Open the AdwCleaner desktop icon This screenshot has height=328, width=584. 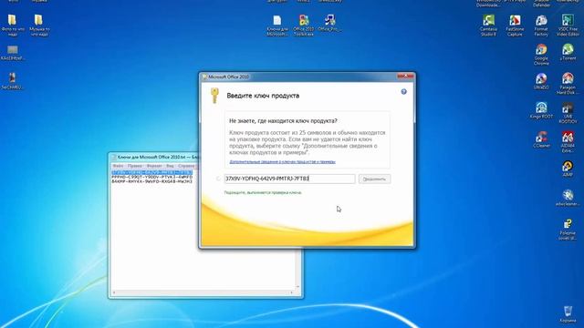tap(568, 197)
